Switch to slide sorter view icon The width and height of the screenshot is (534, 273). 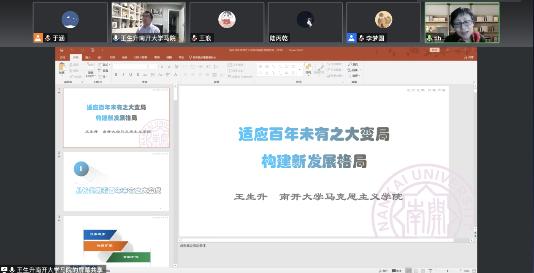pyautogui.click(x=416, y=271)
